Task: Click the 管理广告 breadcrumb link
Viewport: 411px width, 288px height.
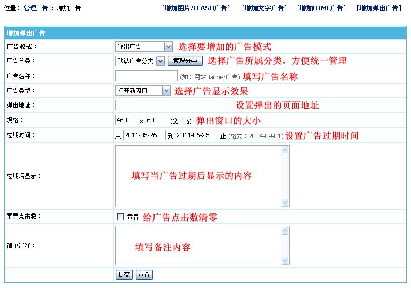Action: [x=36, y=8]
